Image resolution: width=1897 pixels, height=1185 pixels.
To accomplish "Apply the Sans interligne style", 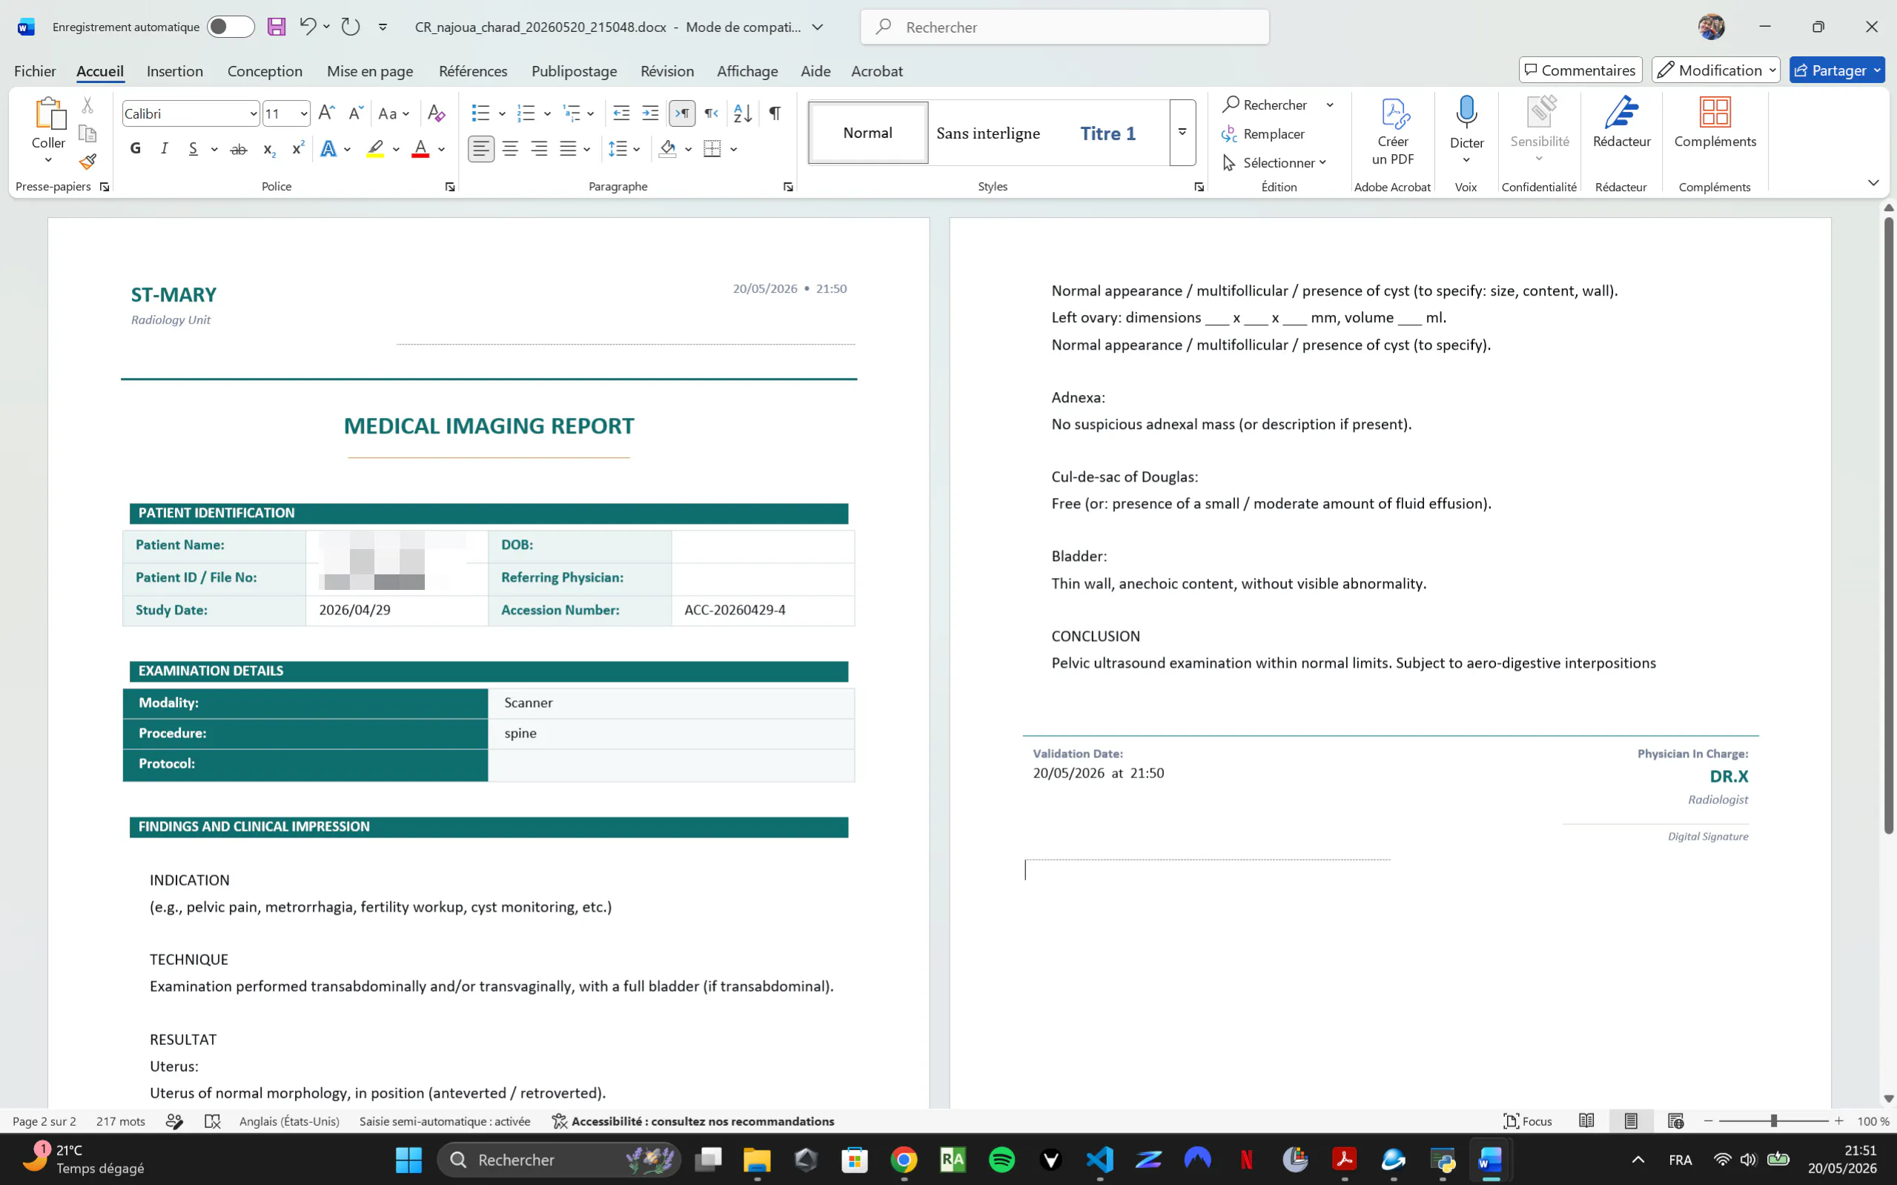I will point(988,133).
